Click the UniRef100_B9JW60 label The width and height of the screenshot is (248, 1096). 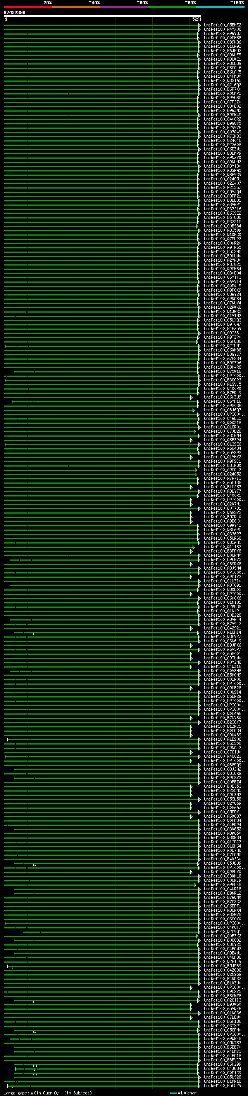222,1005
